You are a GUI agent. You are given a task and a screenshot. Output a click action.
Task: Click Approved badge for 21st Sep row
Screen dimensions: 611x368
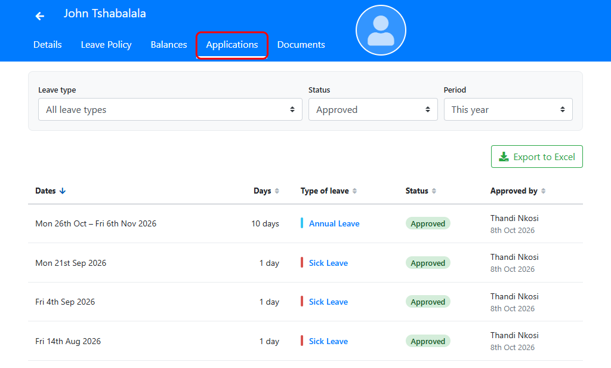[428, 263]
